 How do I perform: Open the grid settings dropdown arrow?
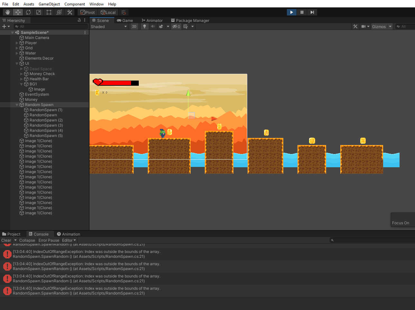point(193,26)
